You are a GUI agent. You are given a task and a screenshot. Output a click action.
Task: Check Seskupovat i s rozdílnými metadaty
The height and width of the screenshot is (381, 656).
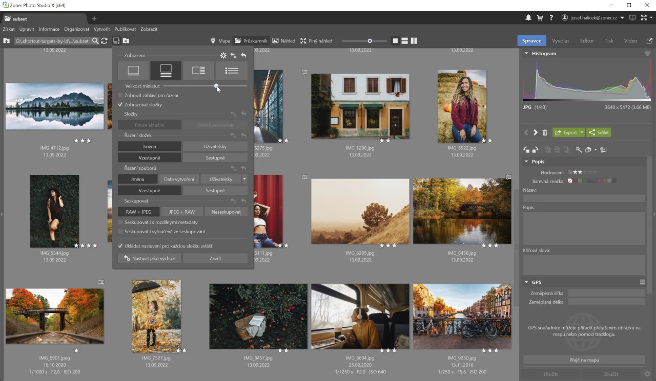pyautogui.click(x=120, y=222)
